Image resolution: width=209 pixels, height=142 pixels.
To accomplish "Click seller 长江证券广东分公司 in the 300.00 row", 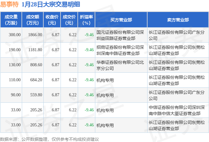I will 177,35.
